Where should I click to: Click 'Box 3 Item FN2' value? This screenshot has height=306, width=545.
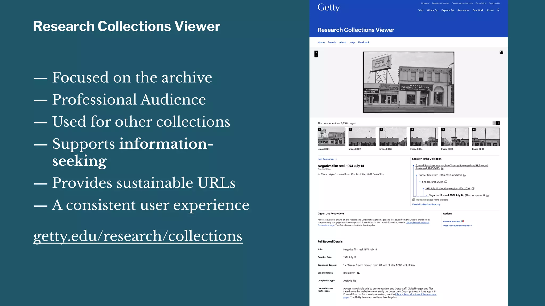352,273
